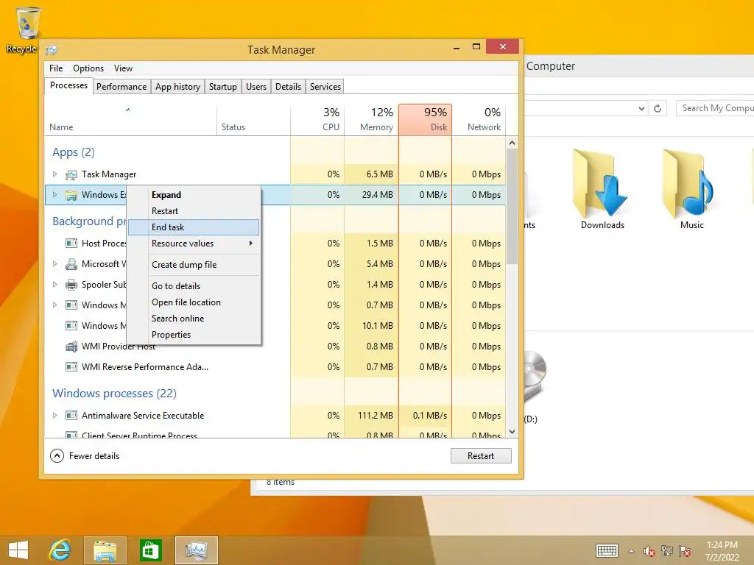Click the Task Manager title bar icon
The width and height of the screenshot is (754, 565).
click(x=52, y=49)
